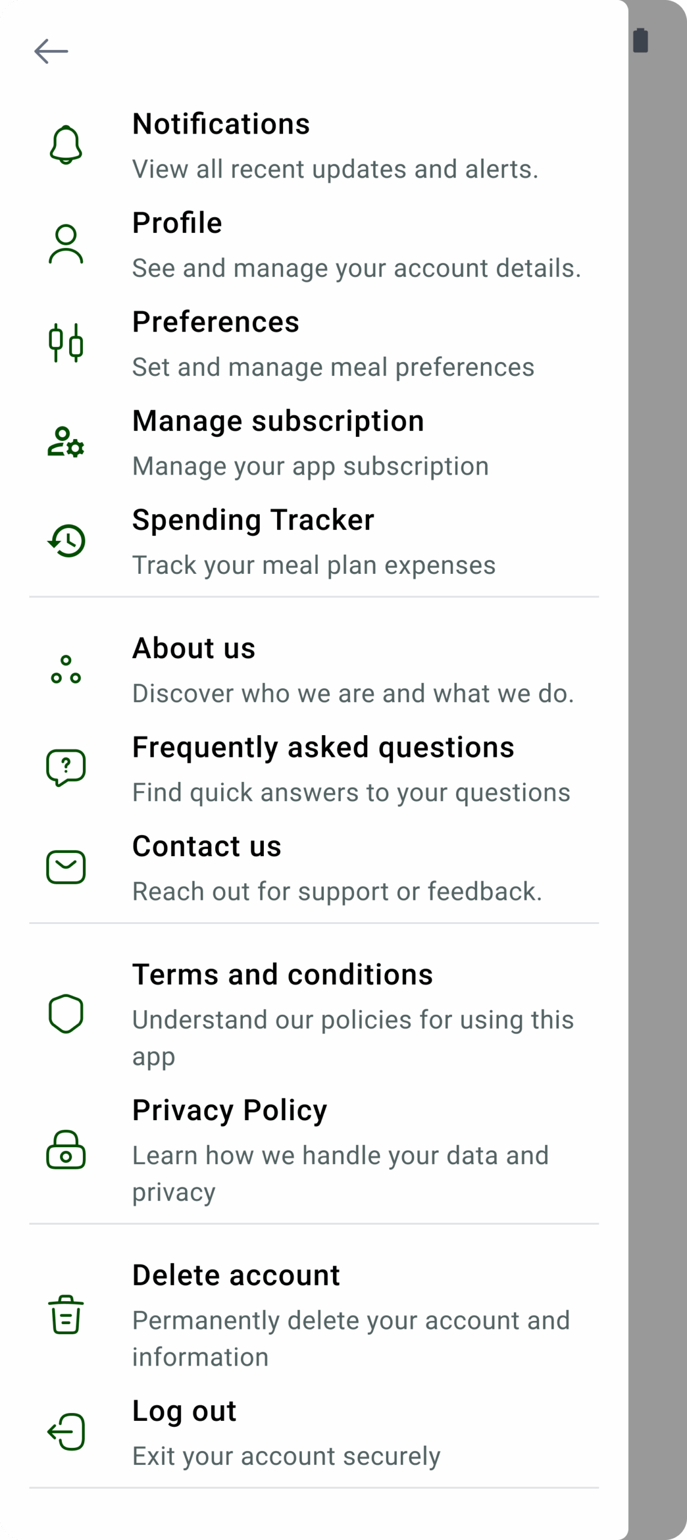Image resolution: width=687 pixels, height=1540 pixels.
Task: Click the Notifications bell icon
Action: 66,145
